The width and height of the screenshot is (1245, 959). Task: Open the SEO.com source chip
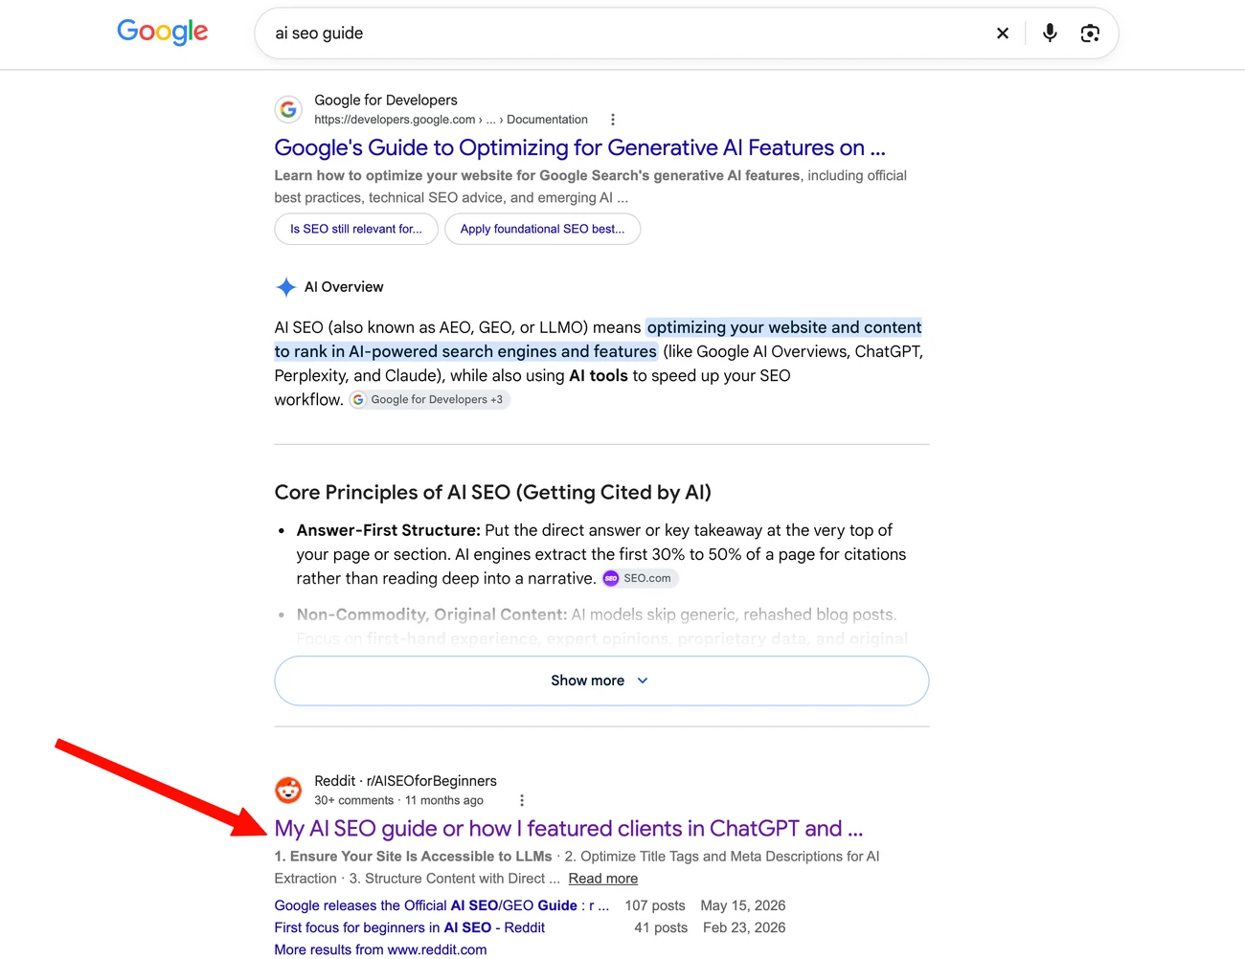coord(640,578)
